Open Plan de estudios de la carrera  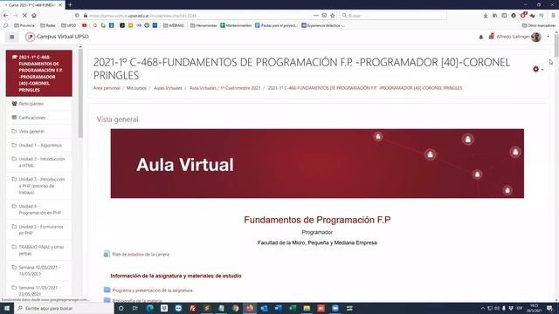tap(141, 254)
